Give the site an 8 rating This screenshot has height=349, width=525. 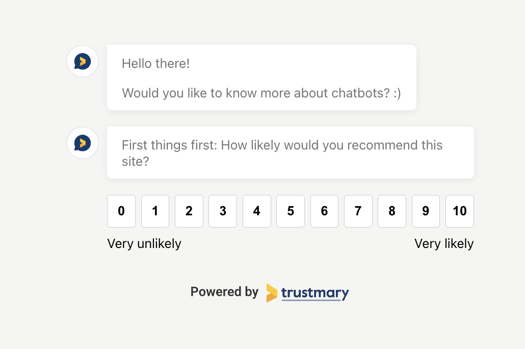click(x=392, y=211)
